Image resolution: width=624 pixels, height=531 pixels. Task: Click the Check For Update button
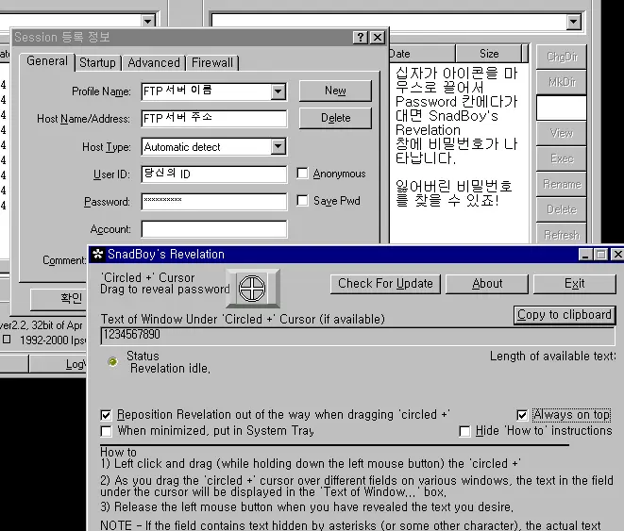[x=385, y=283]
